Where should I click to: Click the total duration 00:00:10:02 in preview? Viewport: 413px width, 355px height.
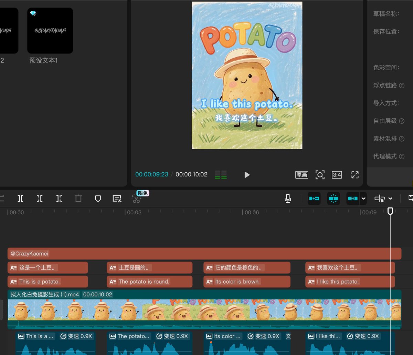point(191,174)
